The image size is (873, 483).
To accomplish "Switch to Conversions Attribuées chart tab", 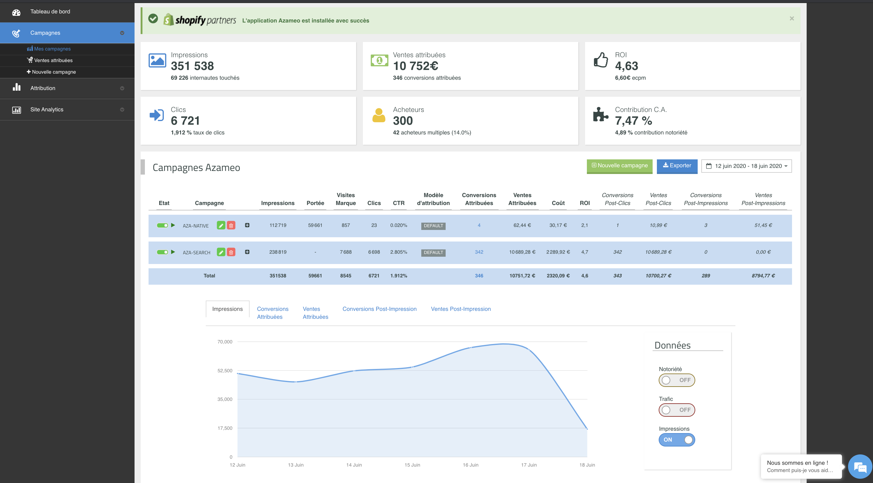I will (x=272, y=313).
